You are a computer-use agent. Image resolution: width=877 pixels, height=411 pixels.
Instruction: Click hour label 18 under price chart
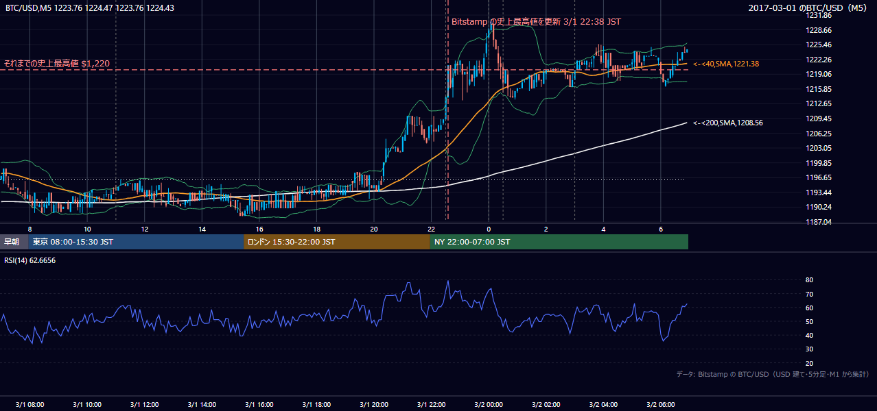[316, 229]
